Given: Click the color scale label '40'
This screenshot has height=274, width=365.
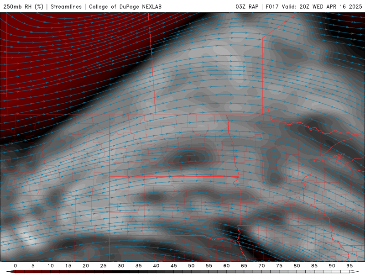Looking at the screenshot, I should point(156,266).
